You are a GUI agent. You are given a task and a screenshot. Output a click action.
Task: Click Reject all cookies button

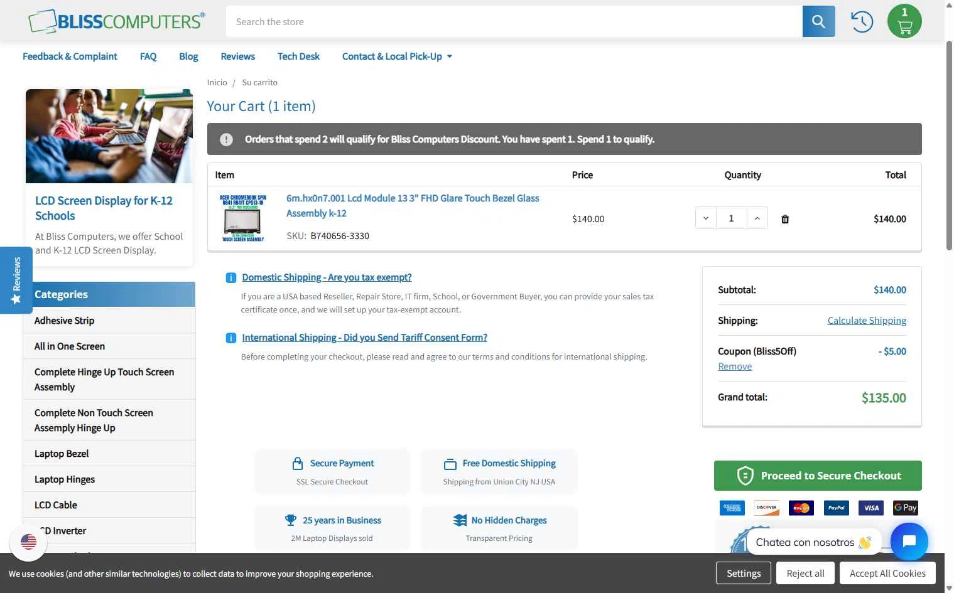(x=805, y=573)
